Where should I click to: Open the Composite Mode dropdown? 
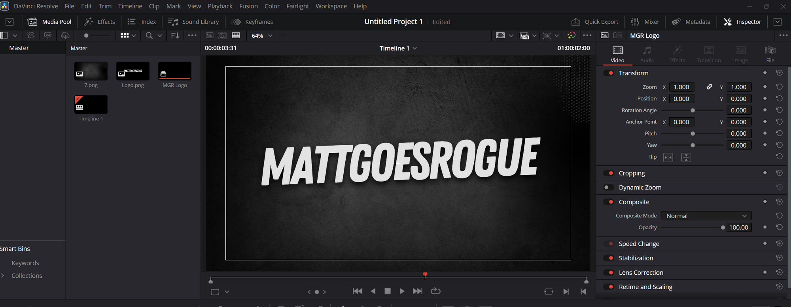tap(706, 216)
